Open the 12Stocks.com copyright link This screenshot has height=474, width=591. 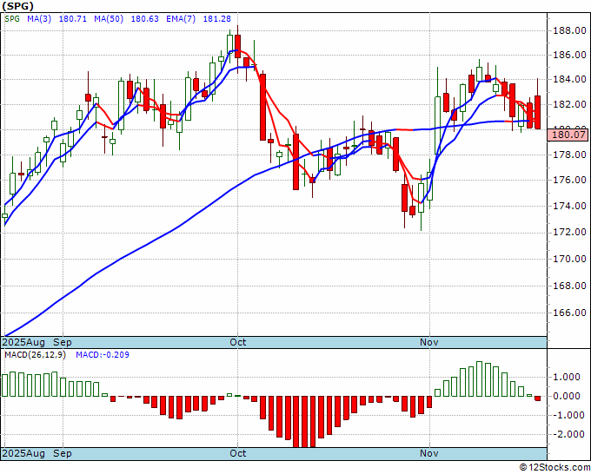[x=554, y=467]
